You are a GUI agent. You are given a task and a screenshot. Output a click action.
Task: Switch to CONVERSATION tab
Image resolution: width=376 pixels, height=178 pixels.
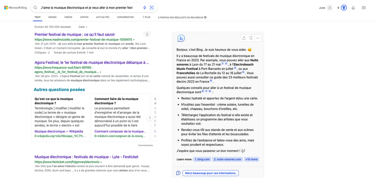pyautogui.click(x=125, y=17)
